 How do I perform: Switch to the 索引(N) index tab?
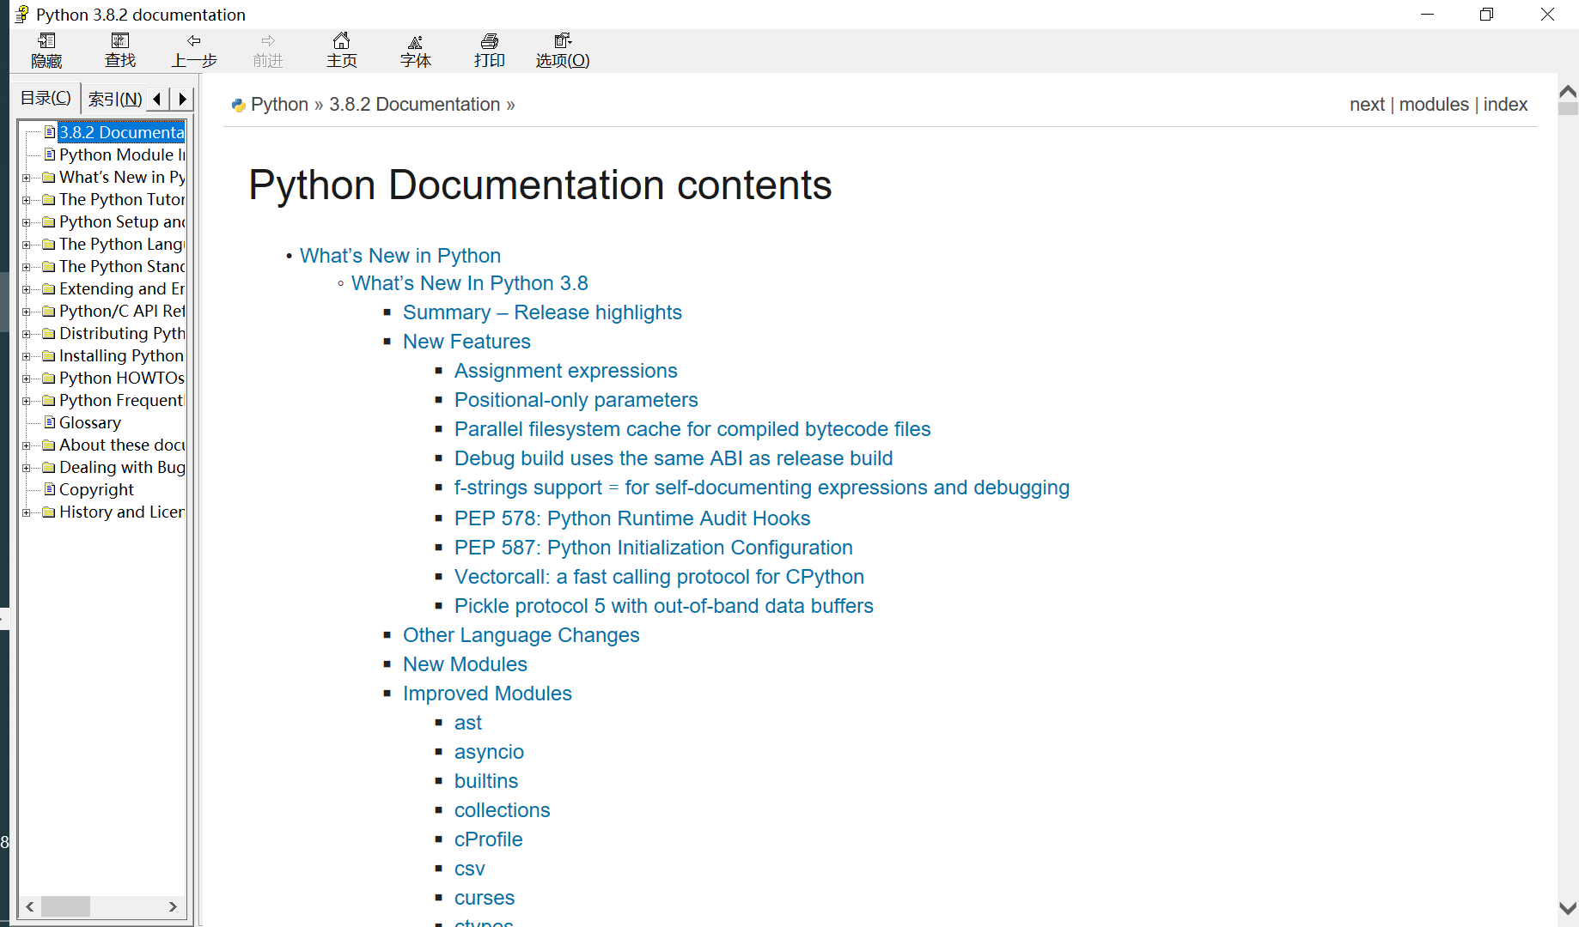[115, 99]
